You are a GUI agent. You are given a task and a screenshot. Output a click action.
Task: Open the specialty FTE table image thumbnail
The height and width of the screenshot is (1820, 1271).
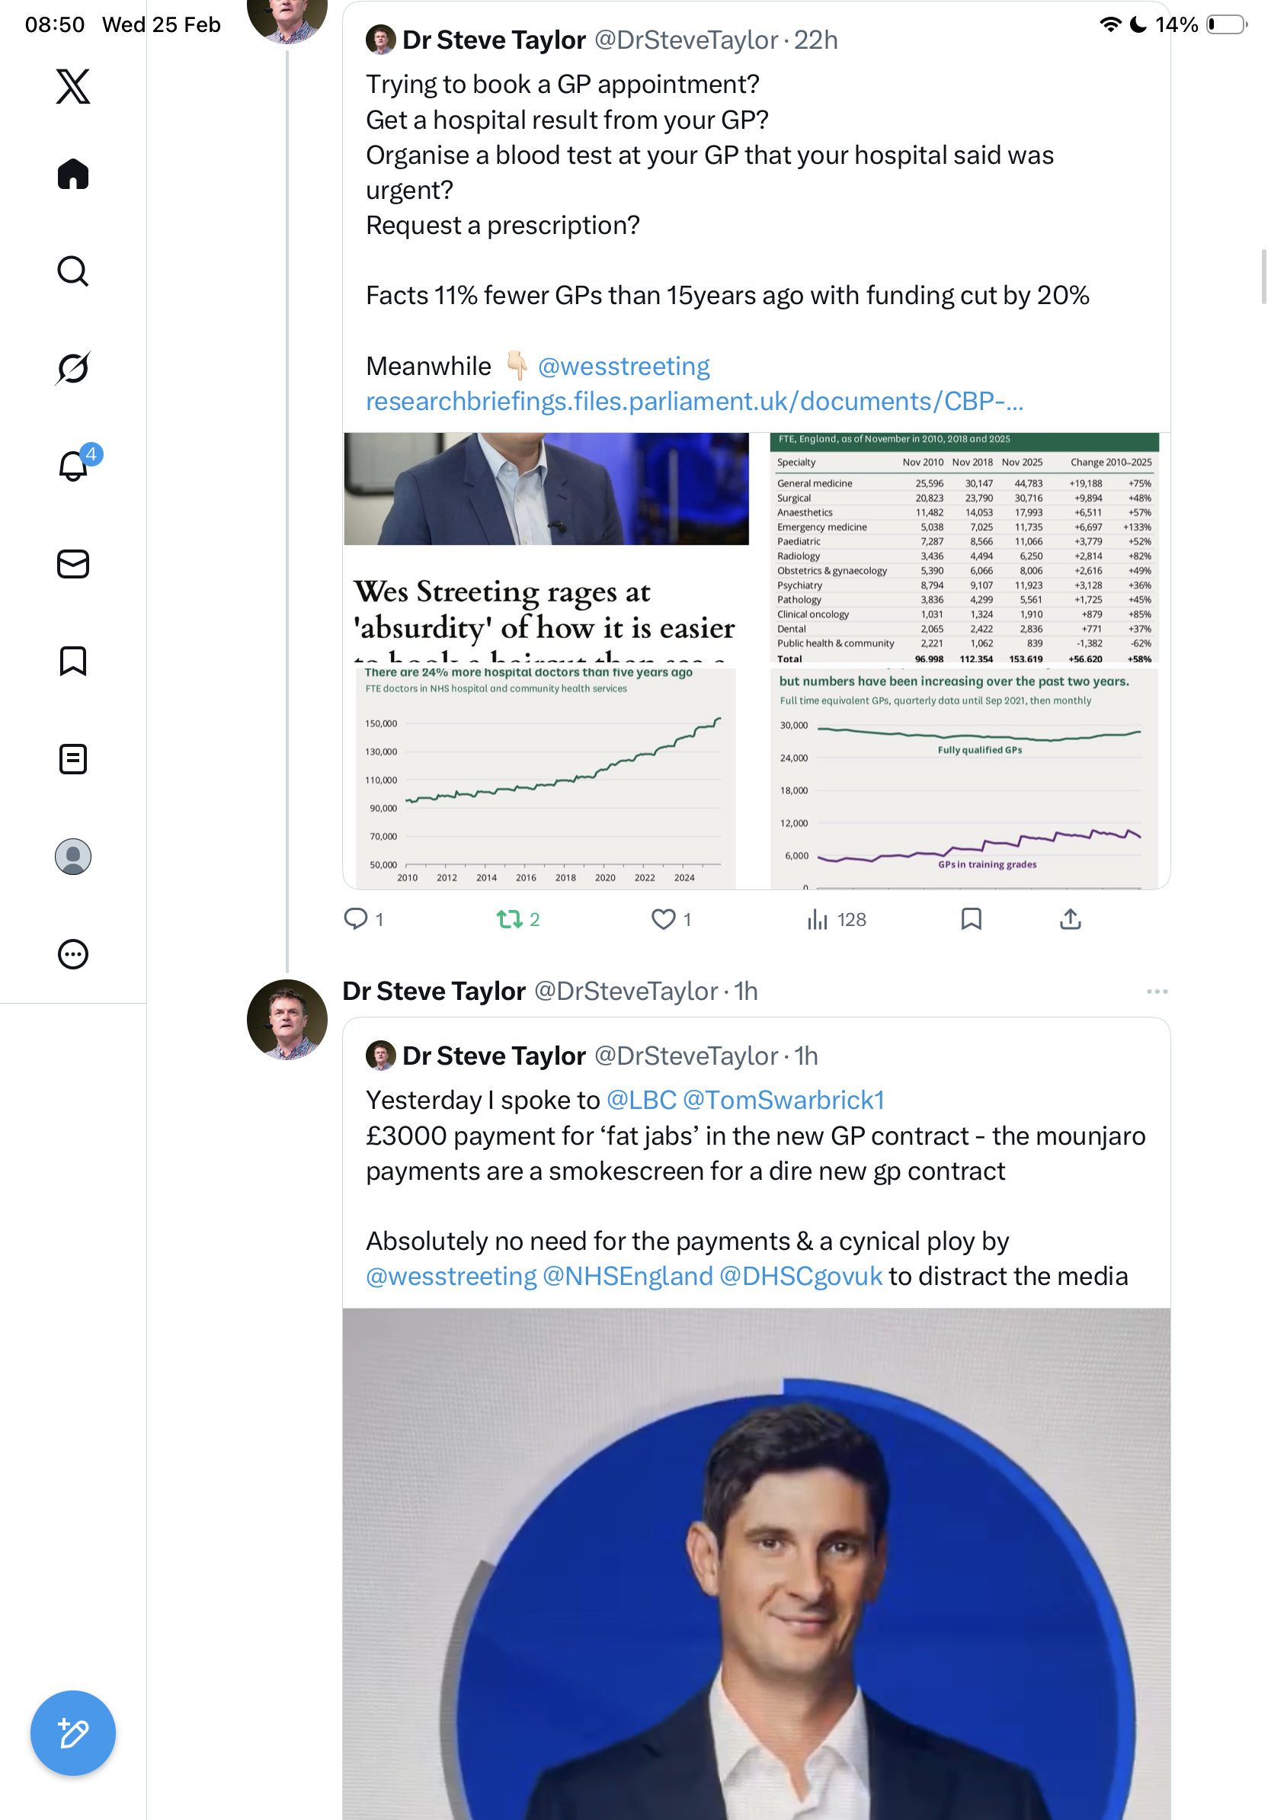(964, 548)
